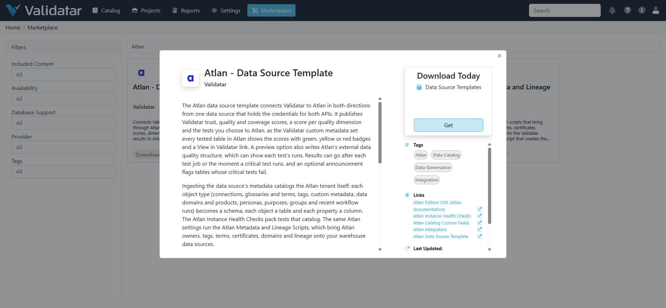Close the Atlan template dialog

[499, 56]
